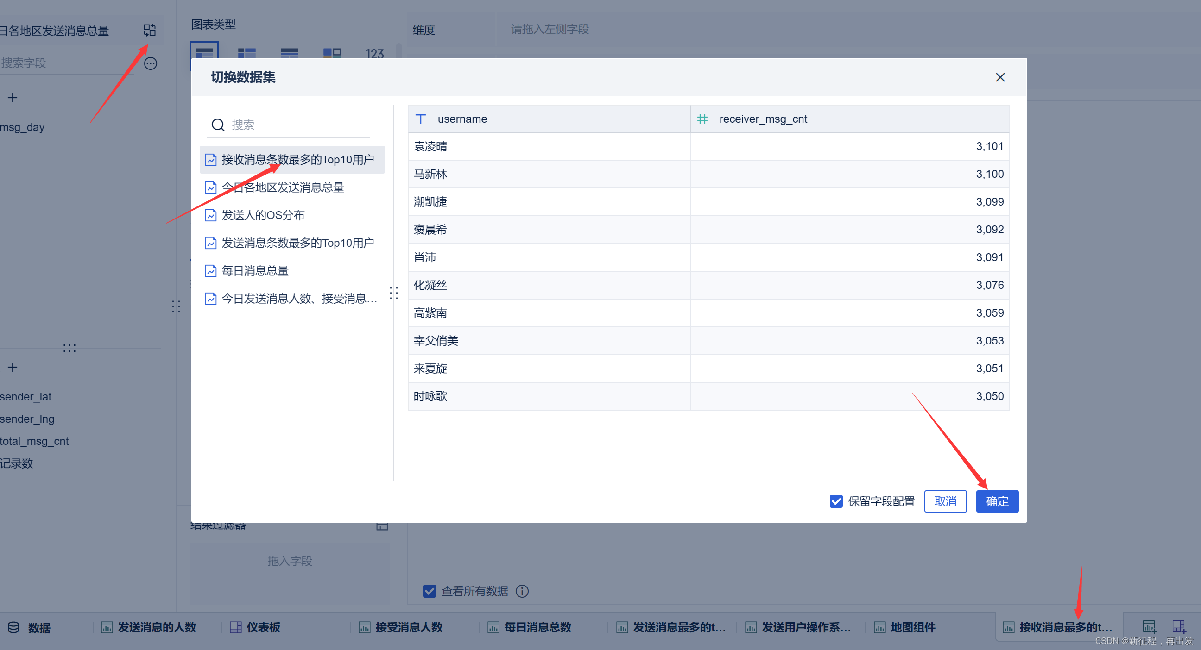
Task: Select dataset 今日发送消息人数、接受消息…
Action: click(x=292, y=299)
